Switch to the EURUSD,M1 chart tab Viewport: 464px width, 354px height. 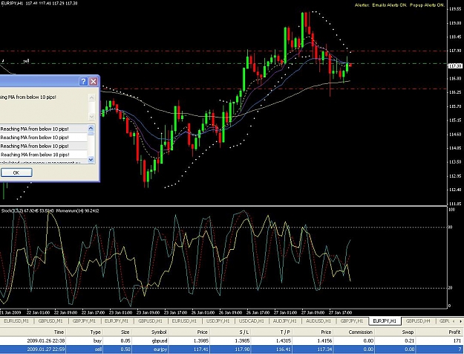click(x=16, y=321)
